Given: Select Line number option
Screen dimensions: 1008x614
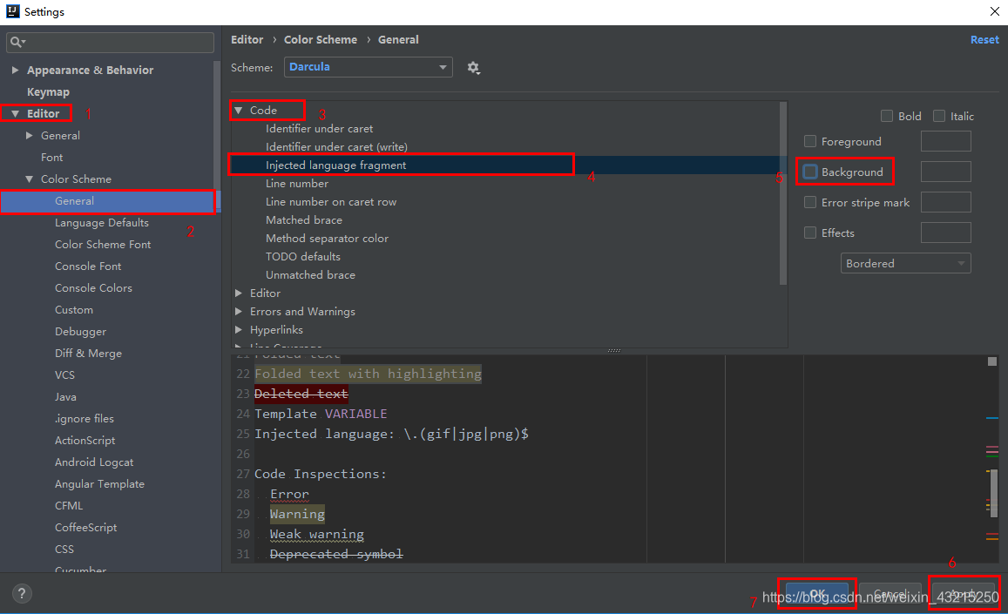Looking at the screenshot, I should [x=297, y=184].
